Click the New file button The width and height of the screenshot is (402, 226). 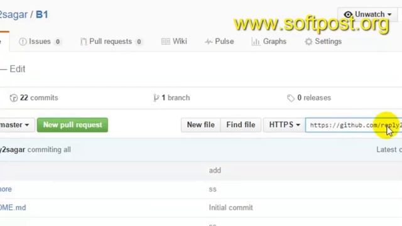(201, 125)
